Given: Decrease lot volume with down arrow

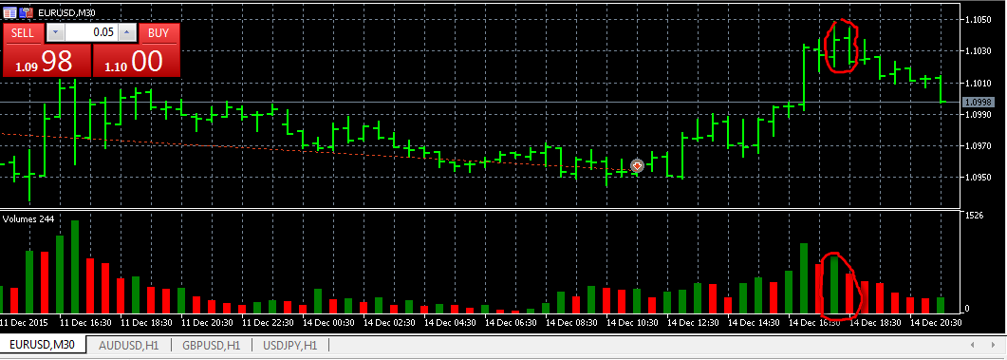Looking at the screenshot, I should click(x=56, y=32).
